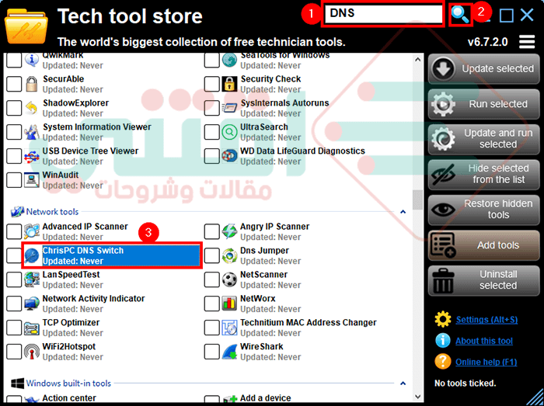This screenshot has width=544, height=406.
Task: Open the Settings (Alt+S) link
Action: [486, 320]
